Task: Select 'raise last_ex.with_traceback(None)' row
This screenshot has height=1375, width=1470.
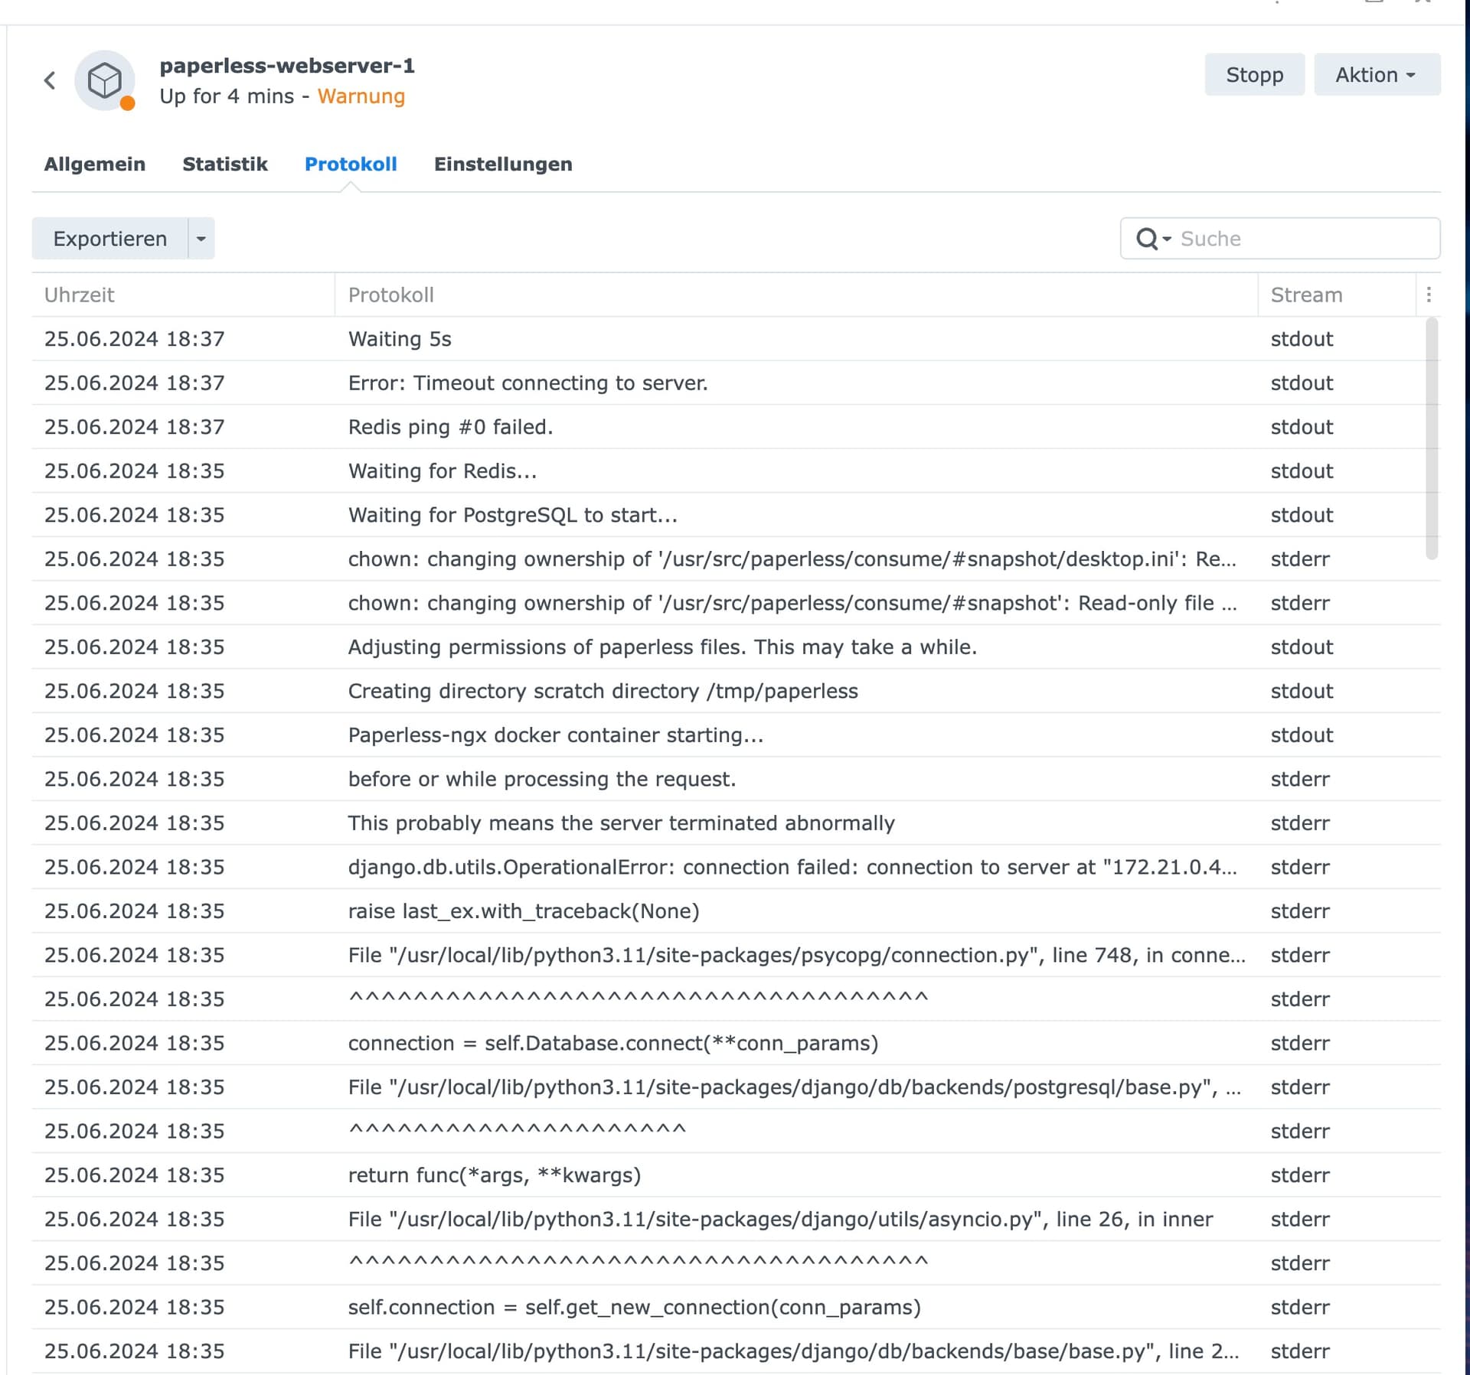Action: coord(736,911)
